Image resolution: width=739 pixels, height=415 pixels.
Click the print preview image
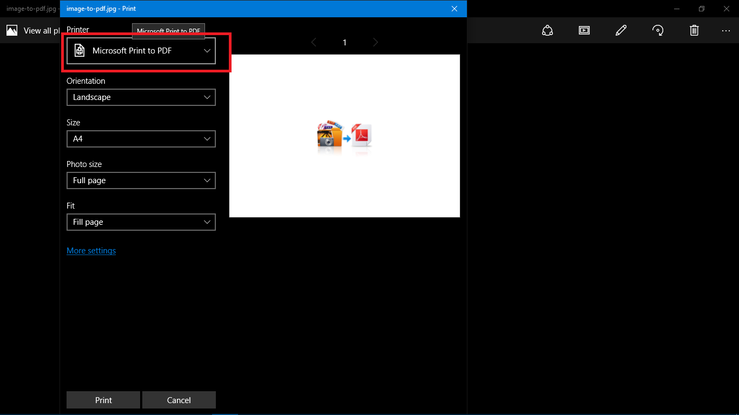coord(345,136)
